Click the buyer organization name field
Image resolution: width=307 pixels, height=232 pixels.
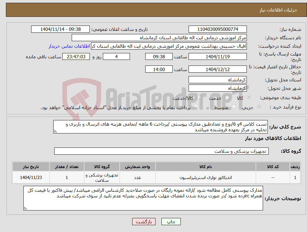tap(159, 38)
